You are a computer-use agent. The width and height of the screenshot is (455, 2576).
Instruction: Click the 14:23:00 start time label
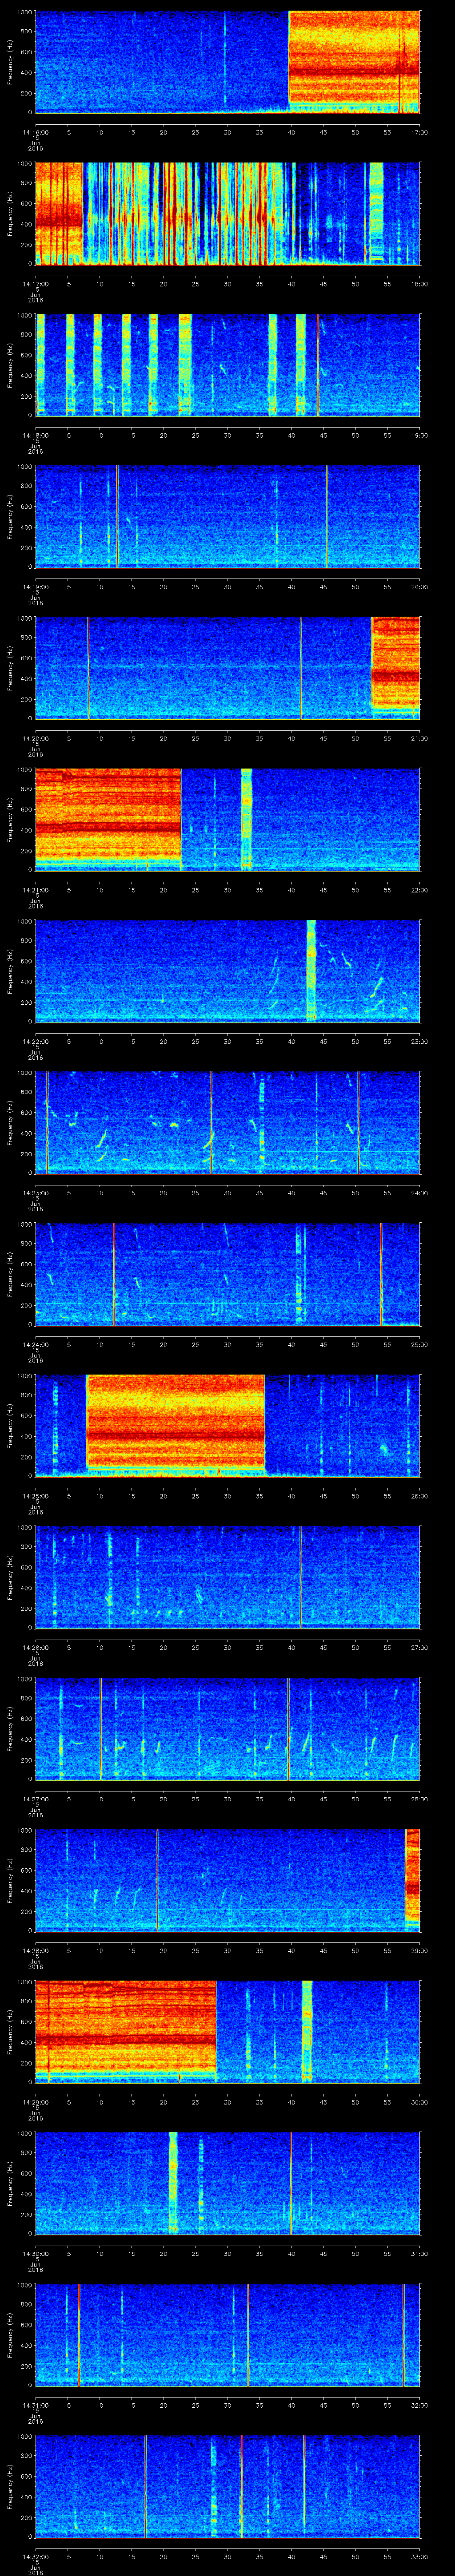click(35, 1192)
